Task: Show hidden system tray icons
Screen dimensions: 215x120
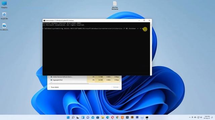Action: (x=190, y=117)
